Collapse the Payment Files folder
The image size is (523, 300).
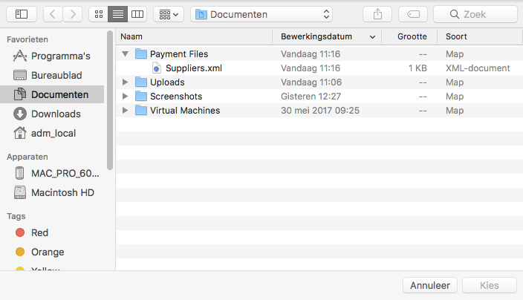125,54
